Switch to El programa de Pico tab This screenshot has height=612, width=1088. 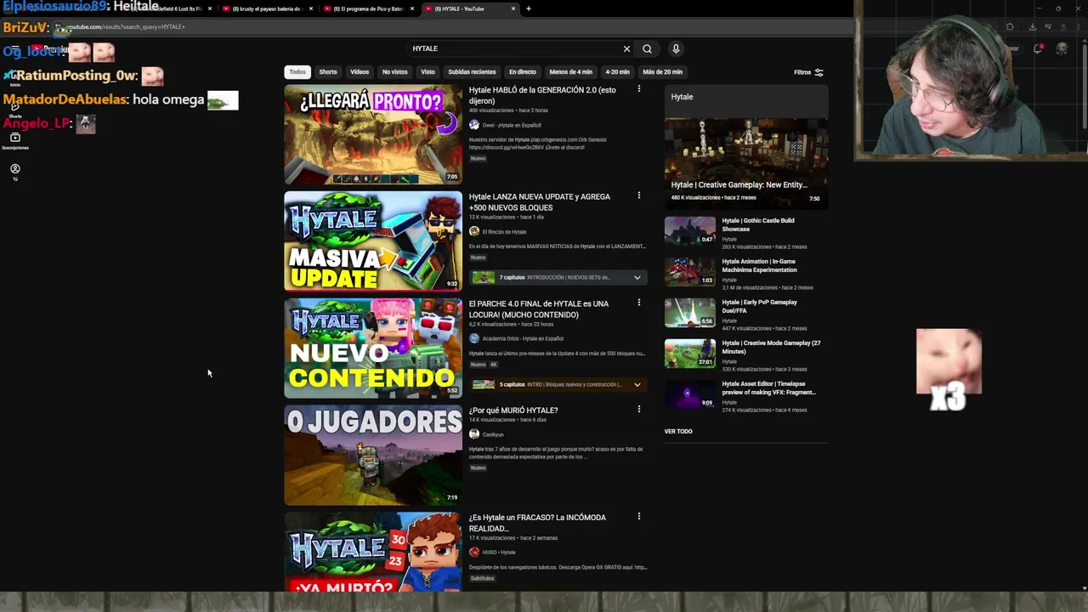coord(367,8)
